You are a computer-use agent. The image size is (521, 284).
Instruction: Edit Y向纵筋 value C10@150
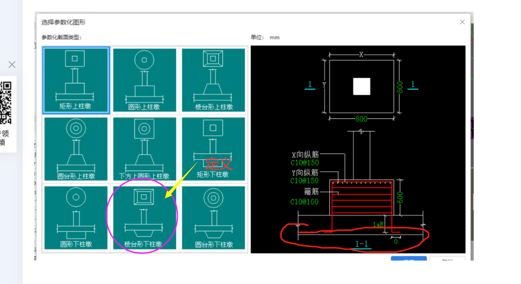[304, 180]
